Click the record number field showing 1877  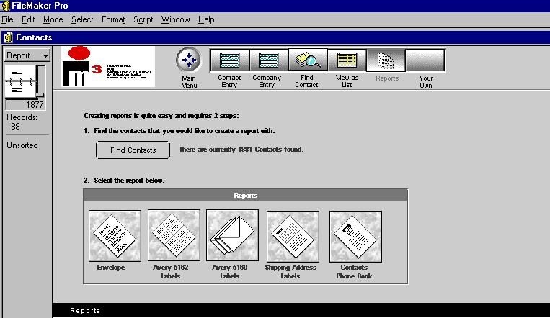pos(26,105)
